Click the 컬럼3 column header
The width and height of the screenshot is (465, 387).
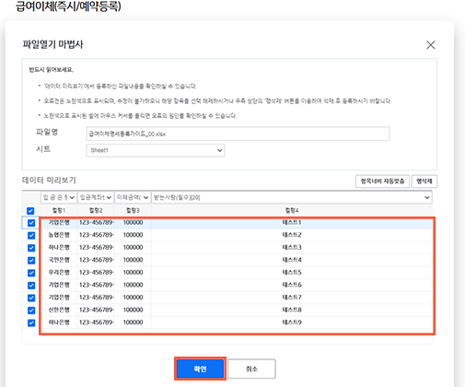[133, 210]
